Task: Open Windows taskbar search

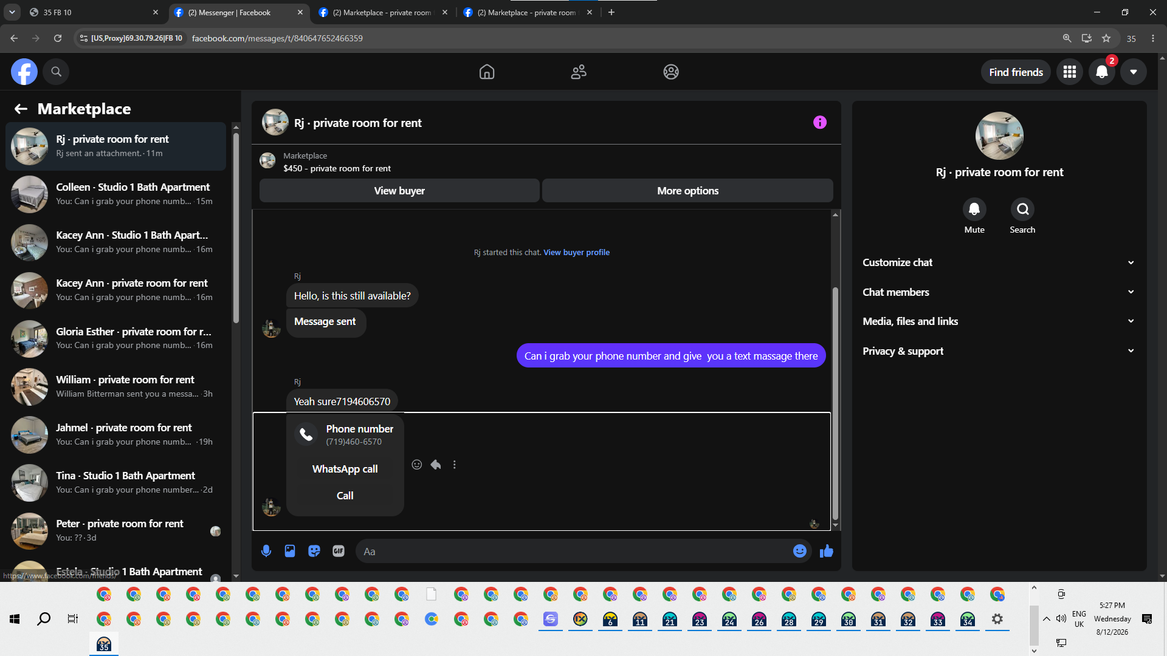Action: tap(44, 619)
